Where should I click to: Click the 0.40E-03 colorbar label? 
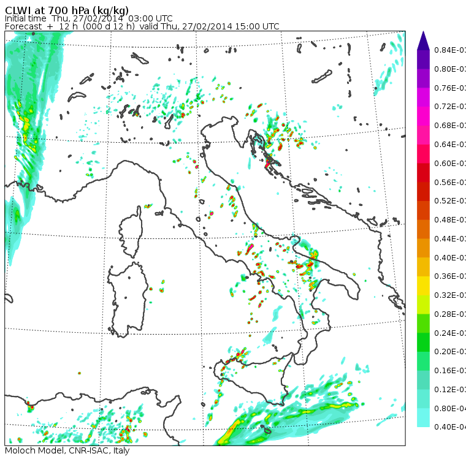[x=450, y=257]
